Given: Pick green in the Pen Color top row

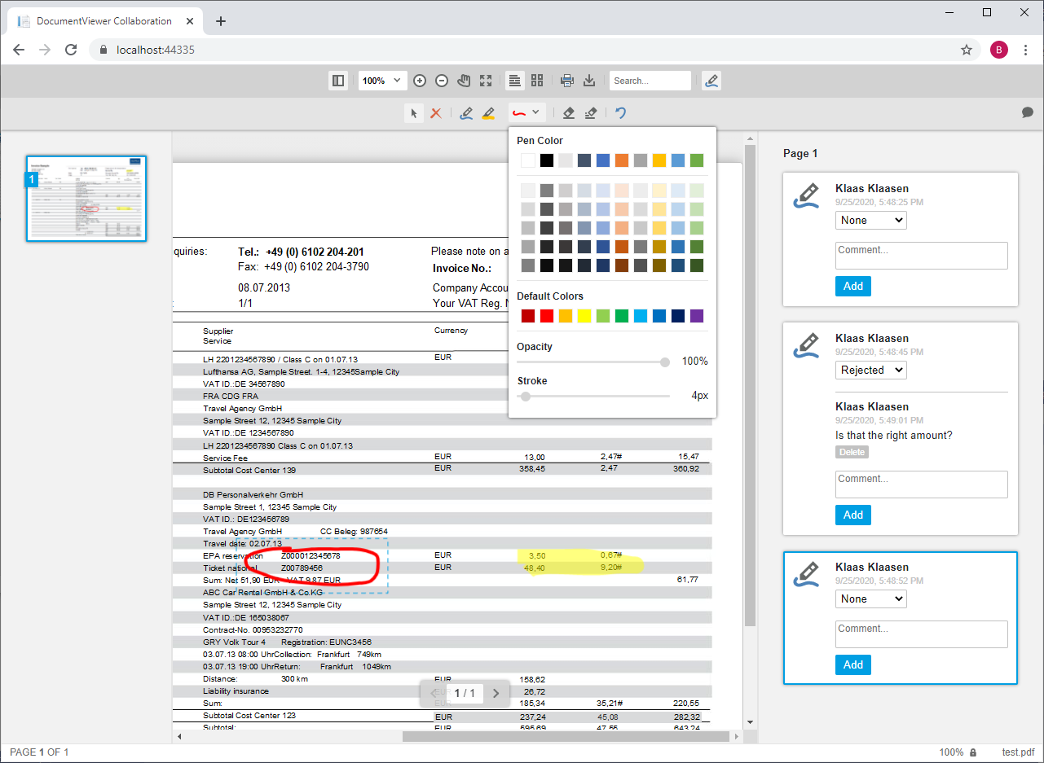Looking at the screenshot, I should pyautogui.click(x=697, y=160).
